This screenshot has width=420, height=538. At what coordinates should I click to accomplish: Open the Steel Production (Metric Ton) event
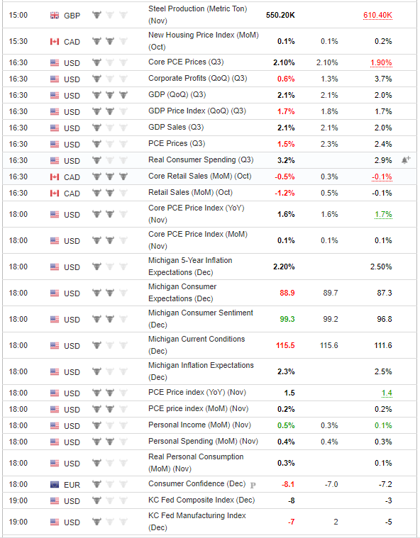[x=197, y=15]
